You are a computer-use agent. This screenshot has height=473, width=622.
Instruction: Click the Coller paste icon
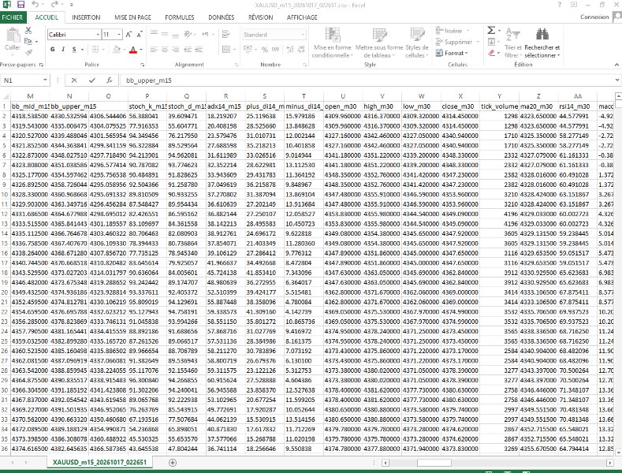pos(13,35)
